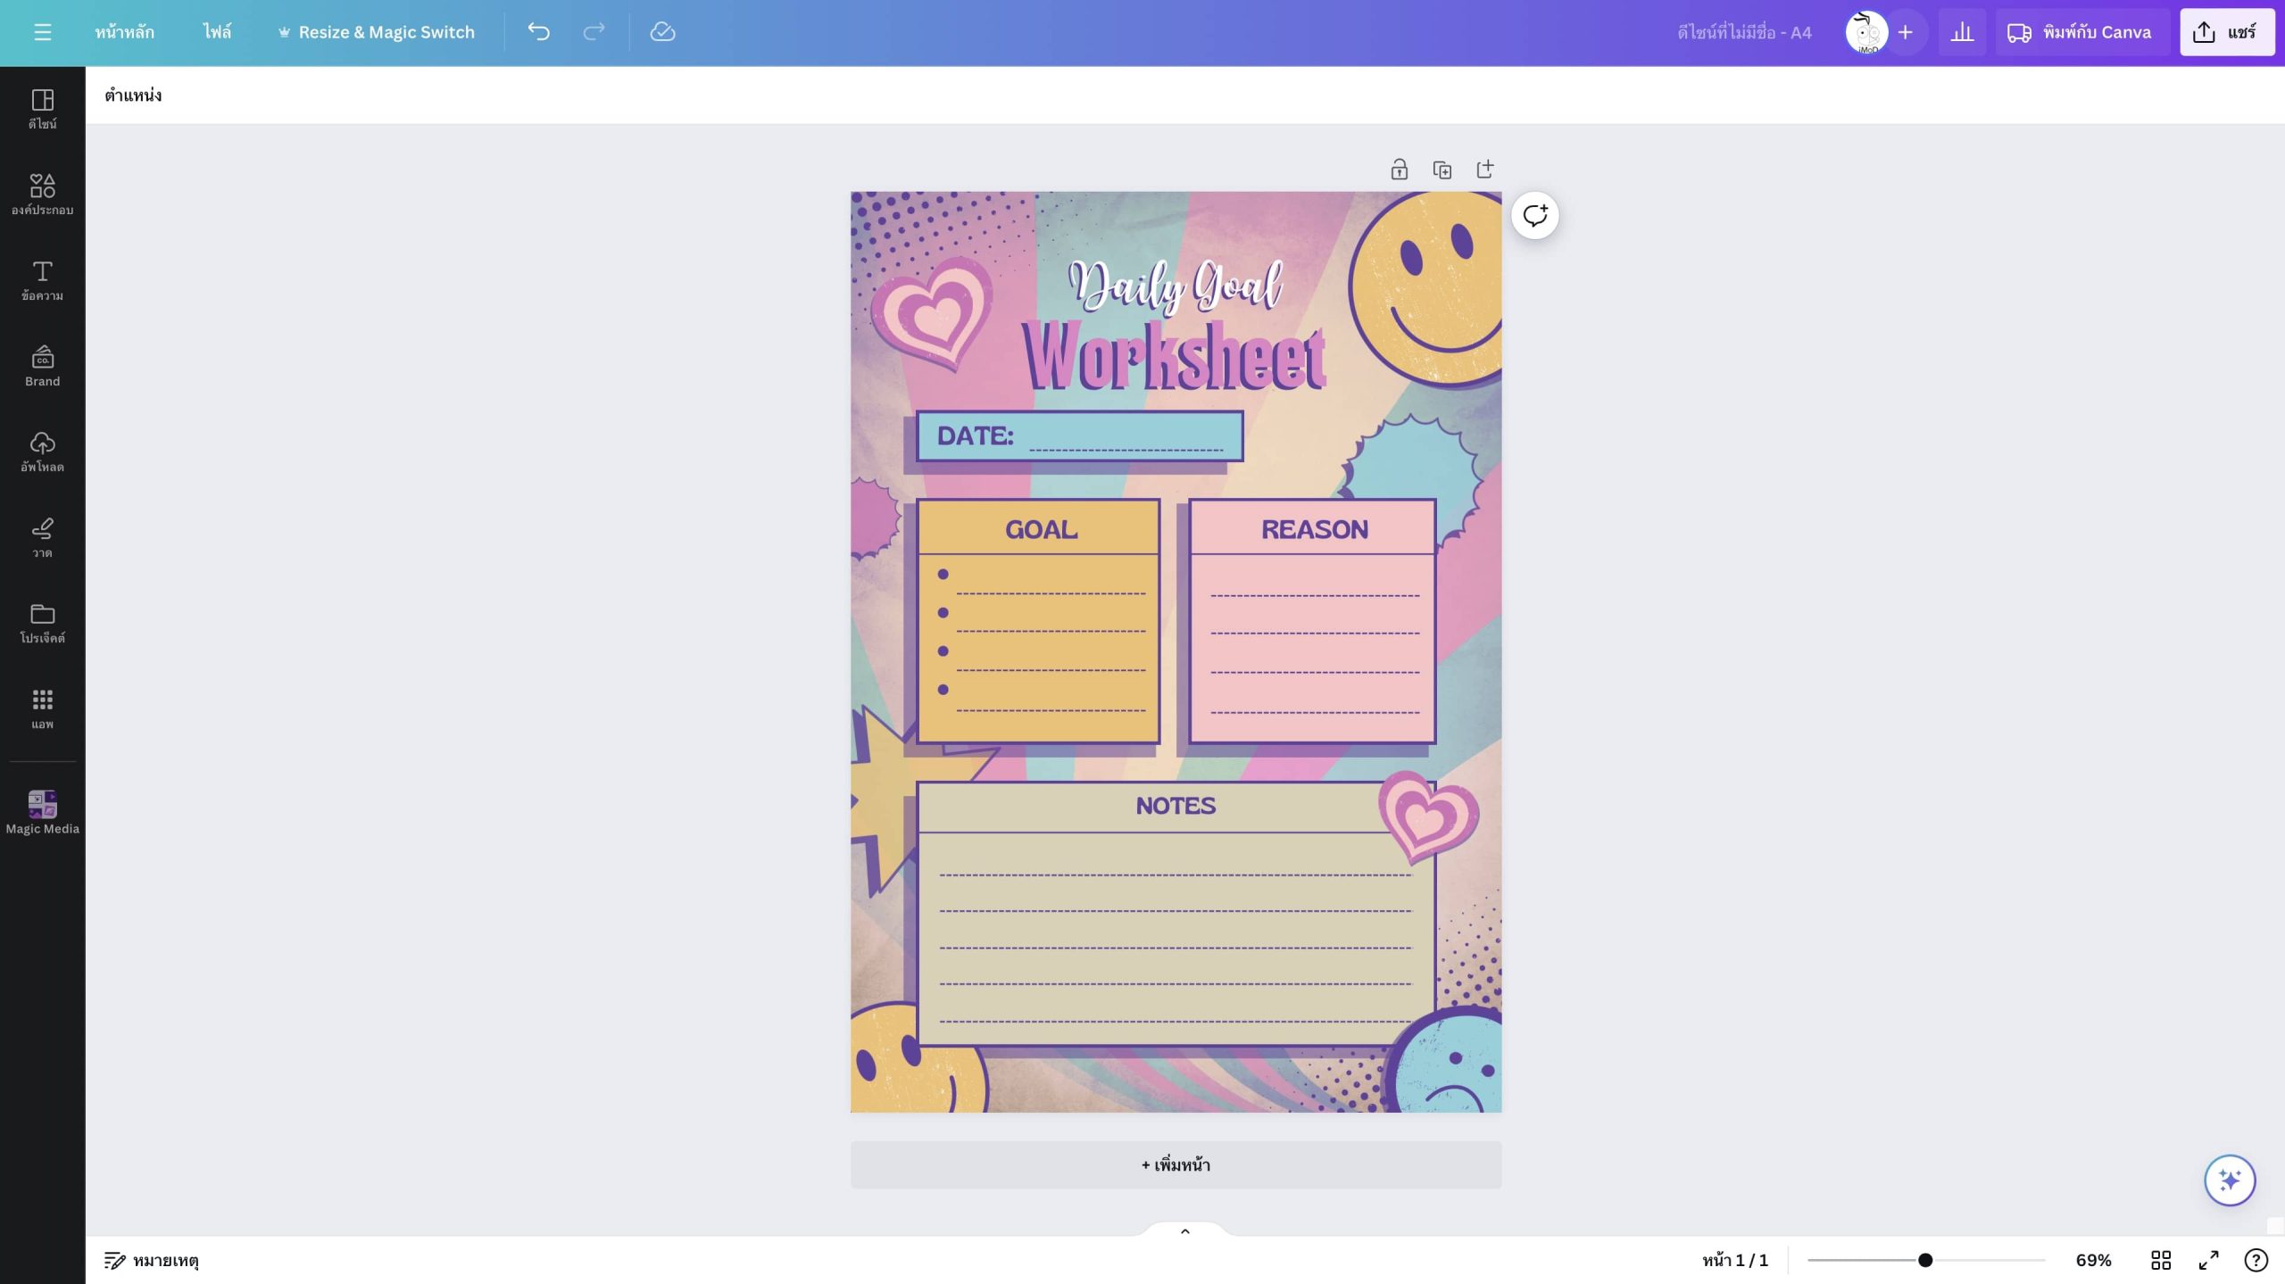Click the undo arrow icon
Screen dimensions: 2285x1284
click(x=538, y=32)
